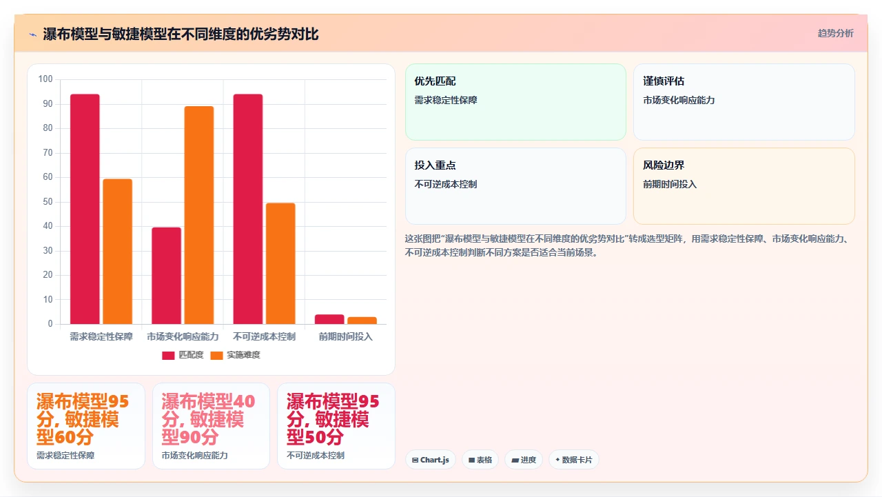Select the 数据卡片 tag
882x497 pixels.
tap(574, 460)
